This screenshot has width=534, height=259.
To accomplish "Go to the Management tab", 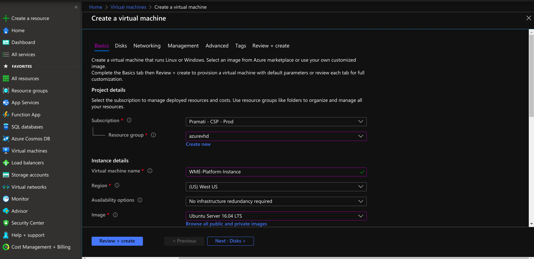I will (183, 46).
